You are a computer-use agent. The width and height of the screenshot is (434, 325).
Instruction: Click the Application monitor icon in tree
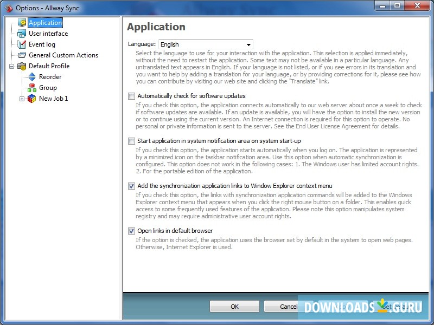tap(22, 23)
